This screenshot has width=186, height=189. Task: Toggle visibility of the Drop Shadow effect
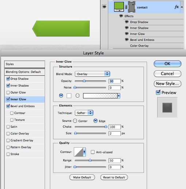coord(127,22)
